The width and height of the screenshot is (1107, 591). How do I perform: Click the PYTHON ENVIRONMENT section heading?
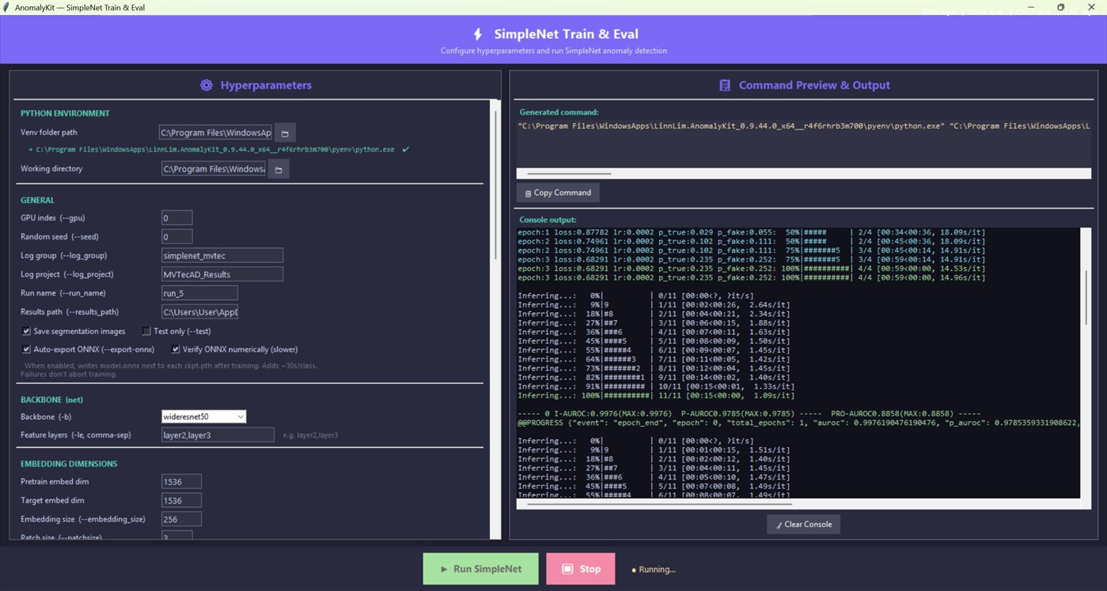65,114
